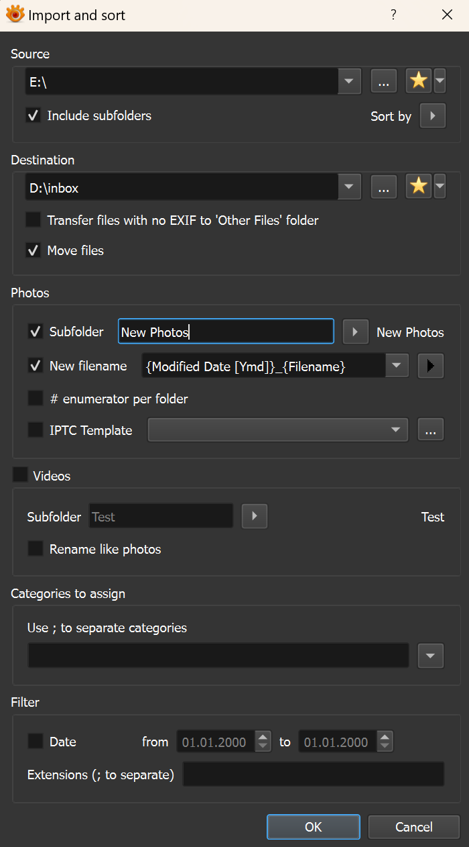
Task: Browse for Destination folder with ellipsis button
Action: pyautogui.click(x=383, y=187)
